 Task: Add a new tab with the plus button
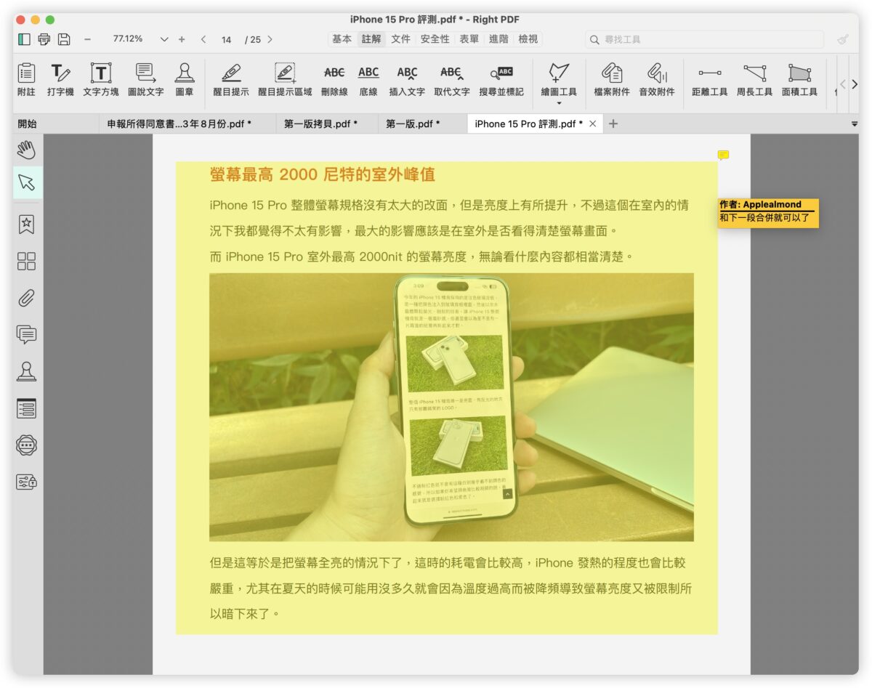(613, 124)
